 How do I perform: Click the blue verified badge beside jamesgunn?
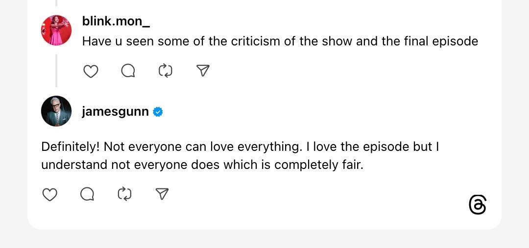(158, 112)
